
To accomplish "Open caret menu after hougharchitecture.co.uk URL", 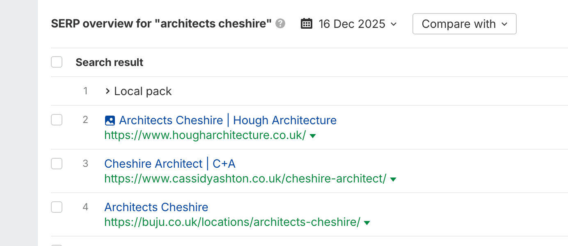I will pyautogui.click(x=313, y=136).
